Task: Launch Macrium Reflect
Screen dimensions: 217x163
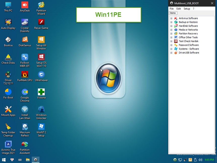Action: click(25, 130)
